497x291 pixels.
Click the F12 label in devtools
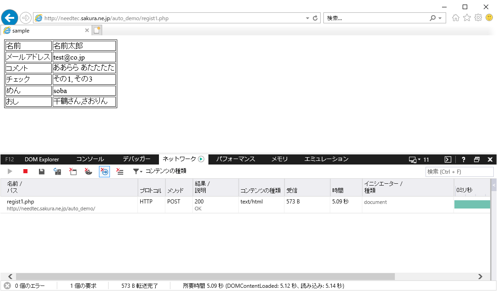coord(10,159)
